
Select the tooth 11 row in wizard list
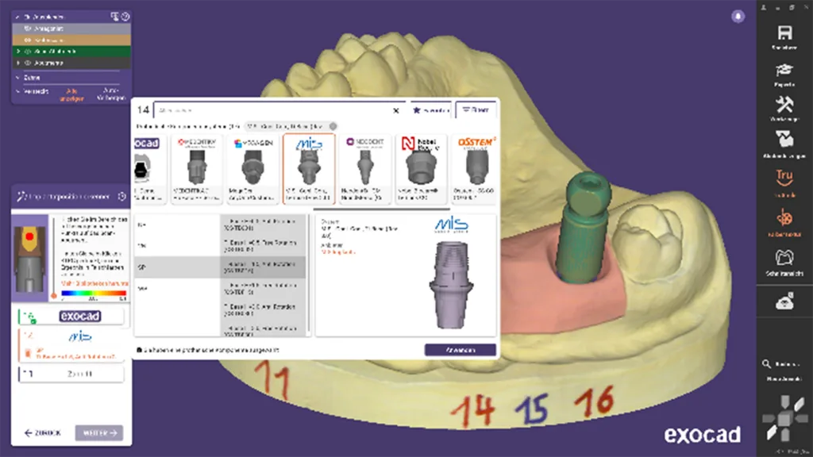pyautogui.click(x=71, y=374)
